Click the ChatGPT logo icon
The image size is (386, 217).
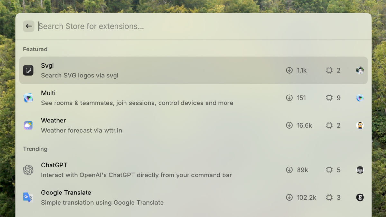[x=28, y=170]
